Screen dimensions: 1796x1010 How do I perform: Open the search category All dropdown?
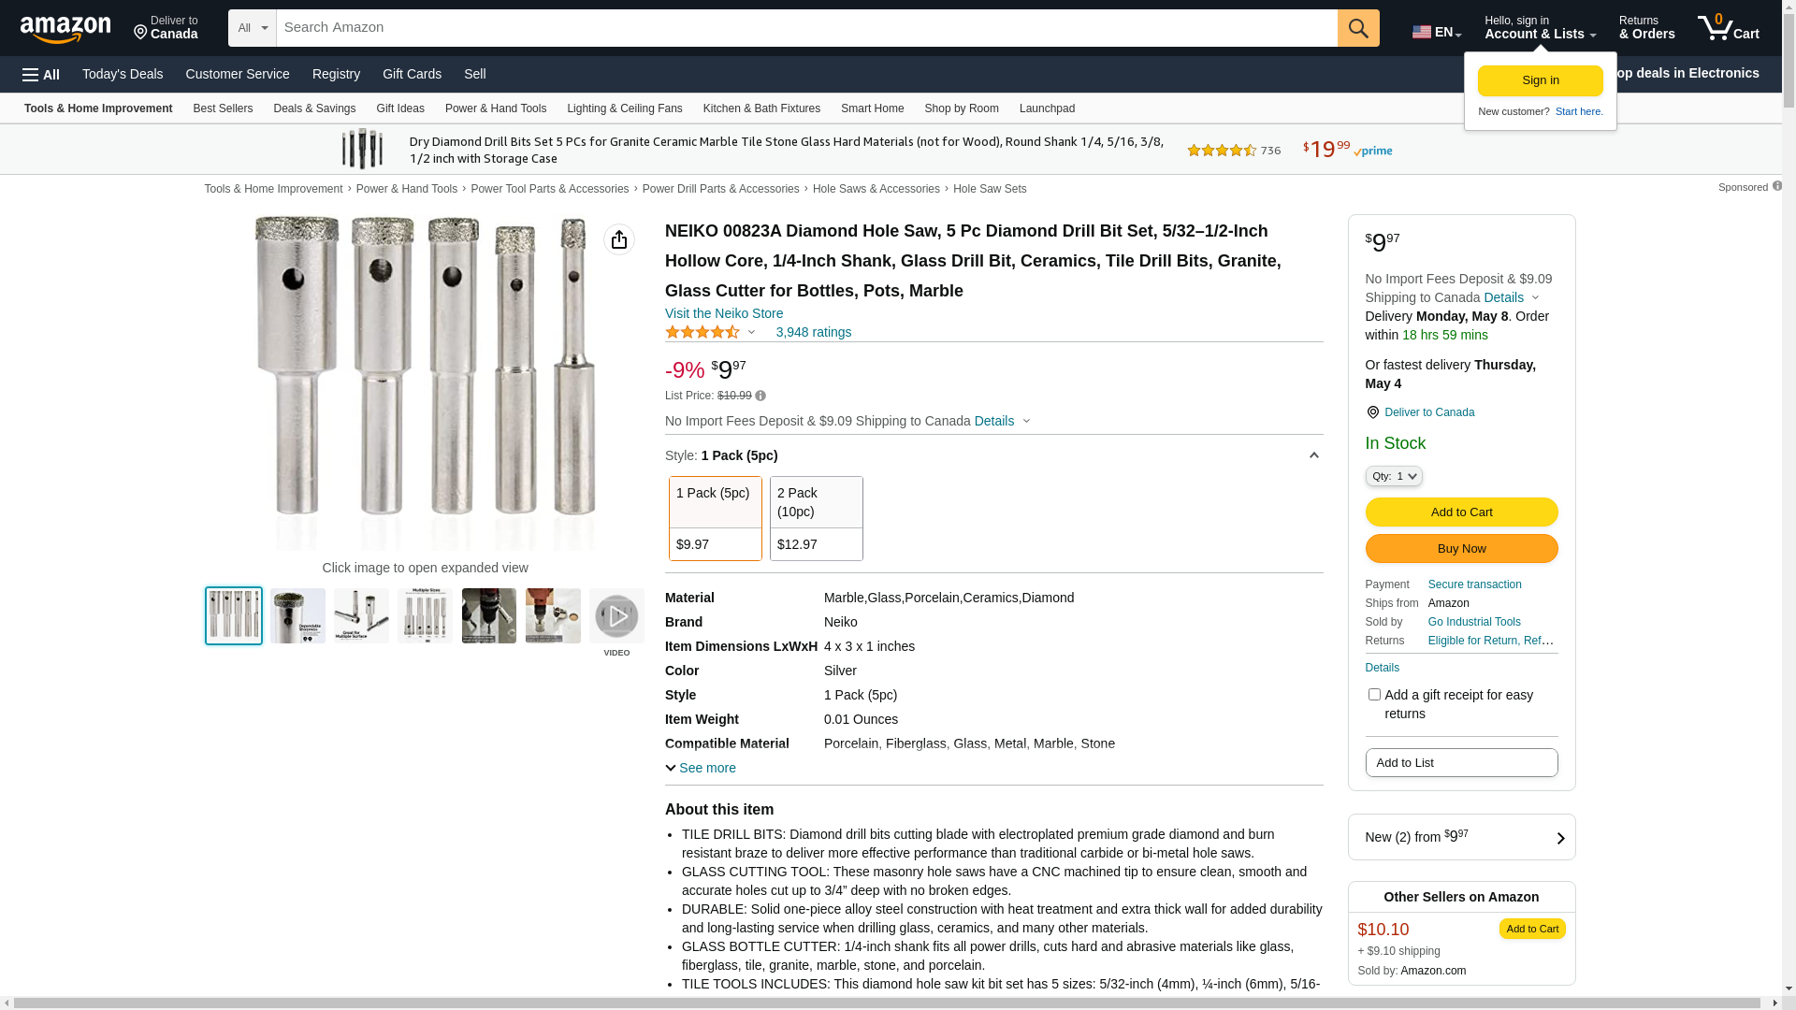pos(252,28)
